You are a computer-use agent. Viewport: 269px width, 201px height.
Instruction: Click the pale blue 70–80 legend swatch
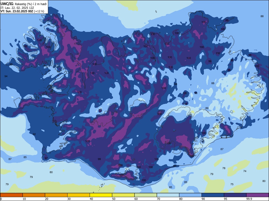[168, 195]
